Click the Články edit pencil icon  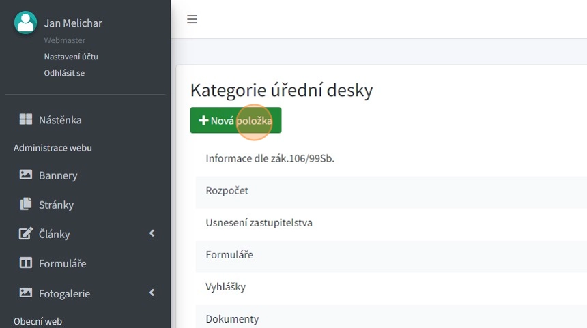tap(26, 234)
